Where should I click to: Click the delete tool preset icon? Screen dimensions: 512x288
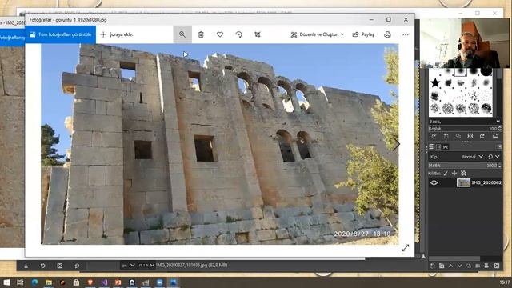tap(60, 266)
